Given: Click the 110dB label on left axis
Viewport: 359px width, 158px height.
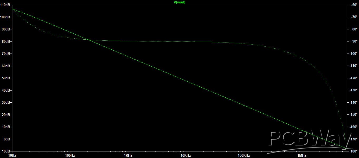Looking at the screenshot, I should (5, 5).
